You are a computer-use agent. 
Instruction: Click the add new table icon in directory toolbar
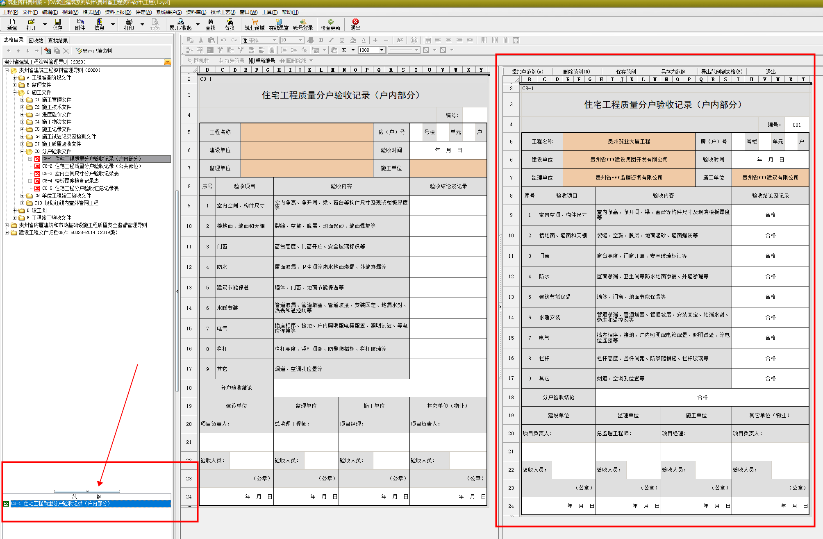pos(48,51)
